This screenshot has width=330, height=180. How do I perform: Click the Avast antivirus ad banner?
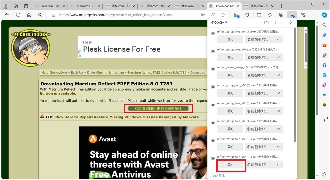point(143,152)
